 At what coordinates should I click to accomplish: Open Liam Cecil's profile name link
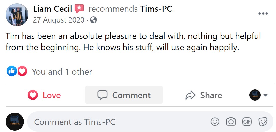click(52, 9)
